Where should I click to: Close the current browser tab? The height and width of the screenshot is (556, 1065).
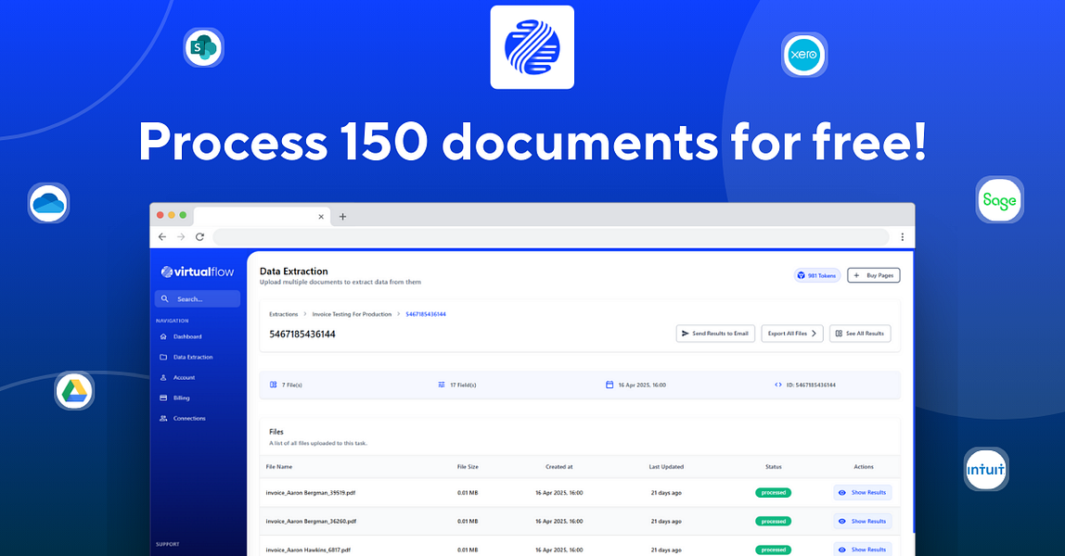[321, 217]
